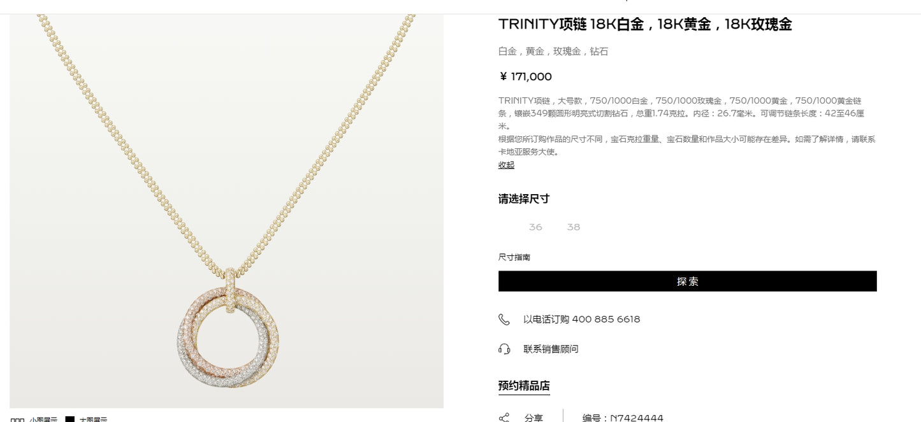Switch to 大图展示 view mode
921x422 pixels.
93,419
